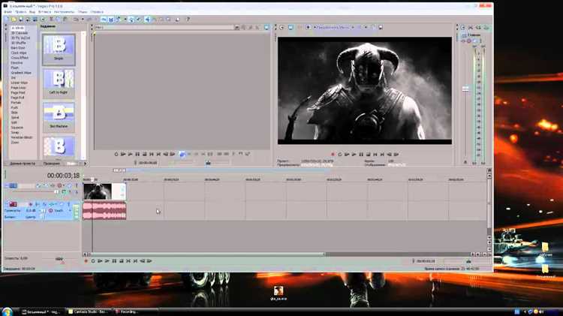Open the Undo history dropdown arrow
This screenshot has height=316, width=563.
[83, 20]
